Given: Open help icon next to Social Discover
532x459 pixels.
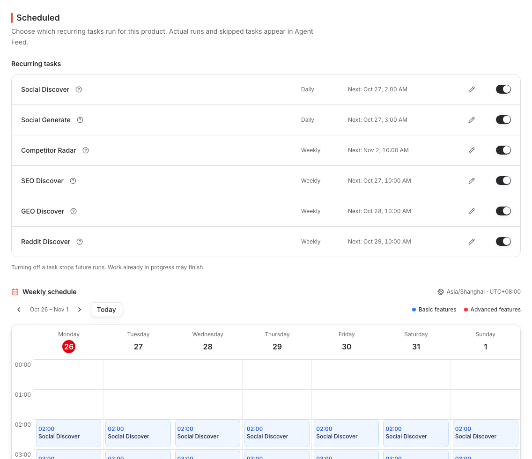Looking at the screenshot, I should pos(79,89).
